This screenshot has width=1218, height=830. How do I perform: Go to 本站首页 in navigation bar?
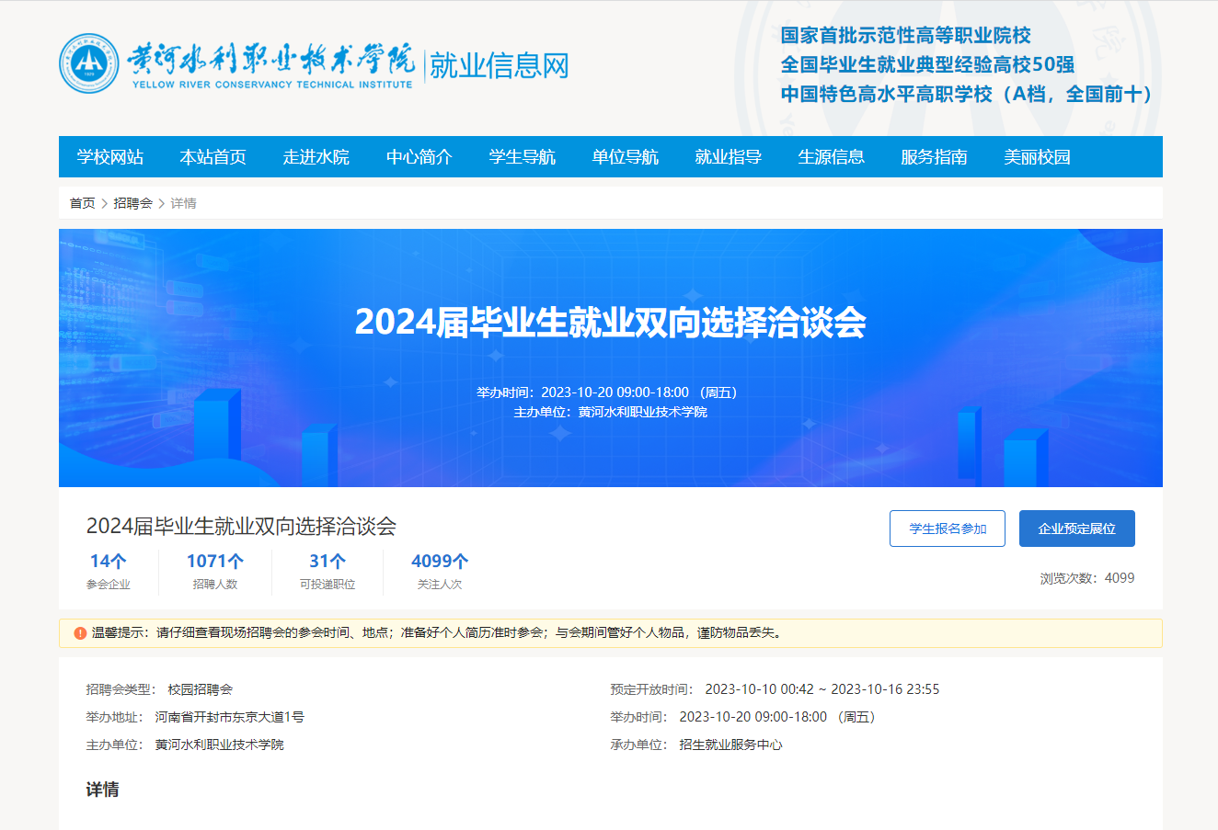(x=213, y=157)
